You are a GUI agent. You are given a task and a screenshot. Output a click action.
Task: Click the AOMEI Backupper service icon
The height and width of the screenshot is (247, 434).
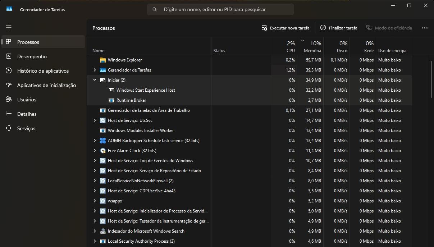(103, 141)
